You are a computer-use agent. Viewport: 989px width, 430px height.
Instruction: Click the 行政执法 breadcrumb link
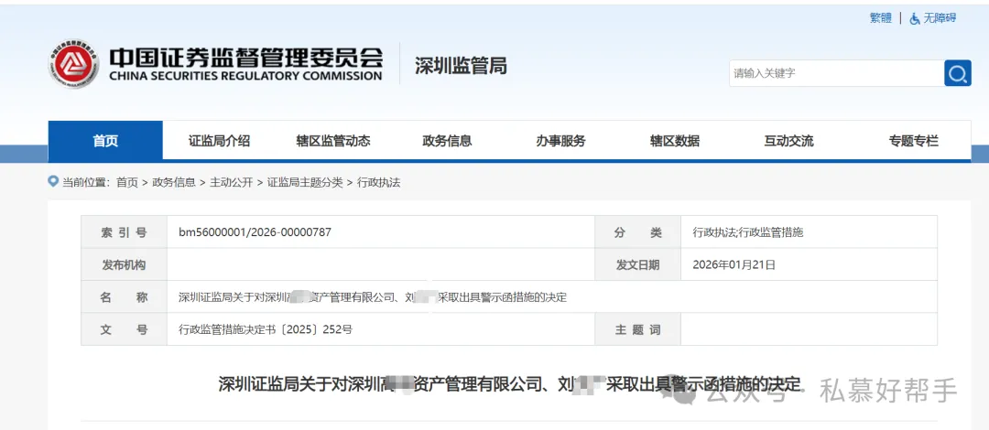click(x=378, y=182)
